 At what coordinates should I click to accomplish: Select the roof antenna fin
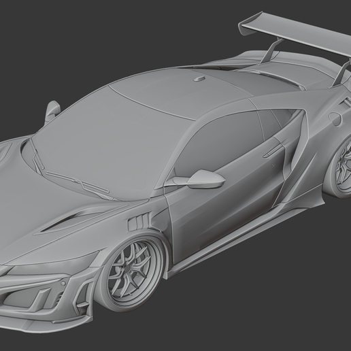[x=199, y=79]
